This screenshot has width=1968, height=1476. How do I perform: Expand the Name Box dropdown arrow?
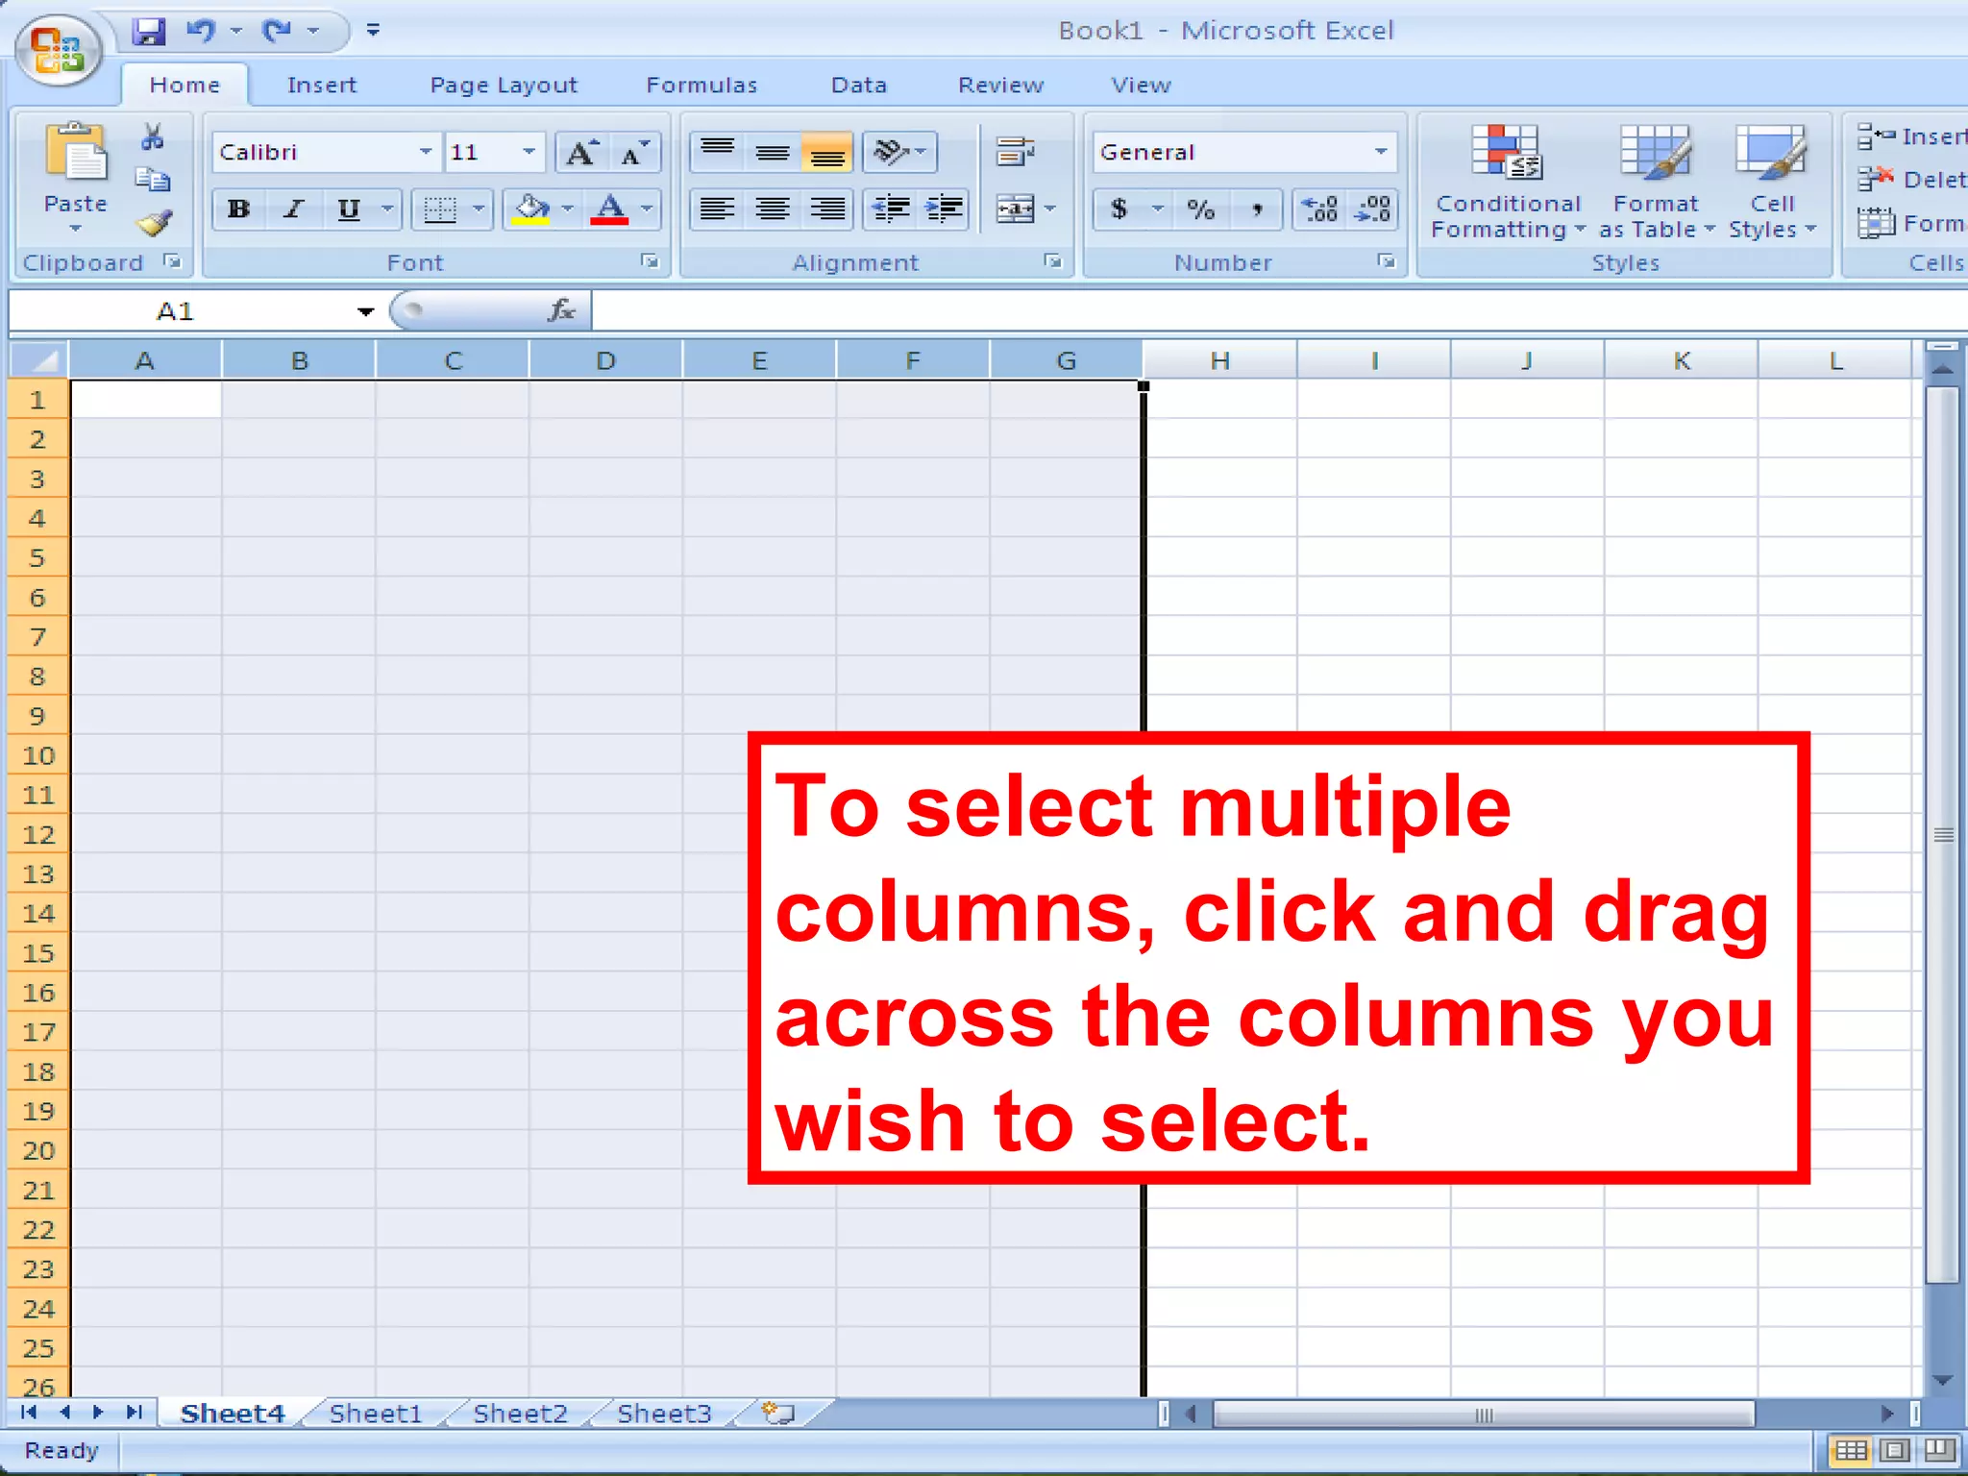(365, 311)
